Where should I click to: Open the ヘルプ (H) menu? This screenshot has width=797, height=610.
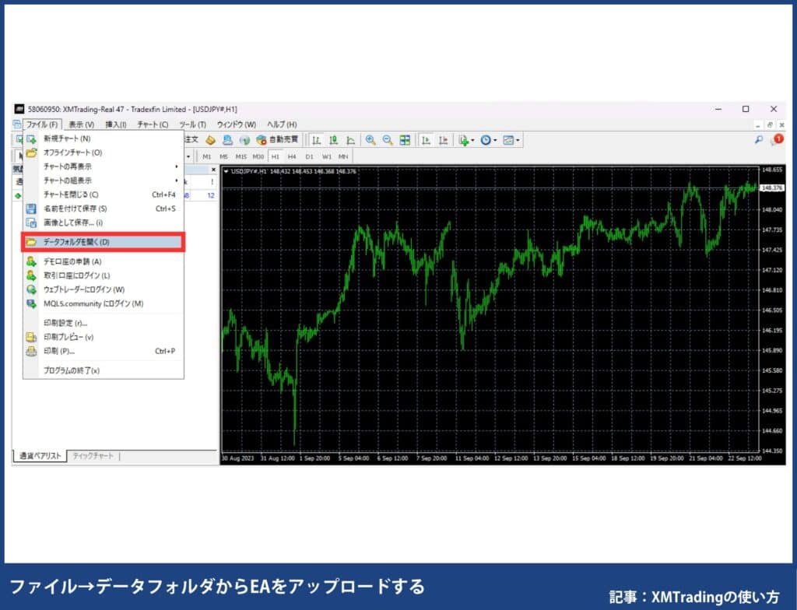(282, 124)
